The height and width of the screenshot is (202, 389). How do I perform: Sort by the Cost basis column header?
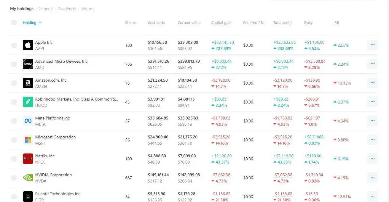[x=156, y=23]
